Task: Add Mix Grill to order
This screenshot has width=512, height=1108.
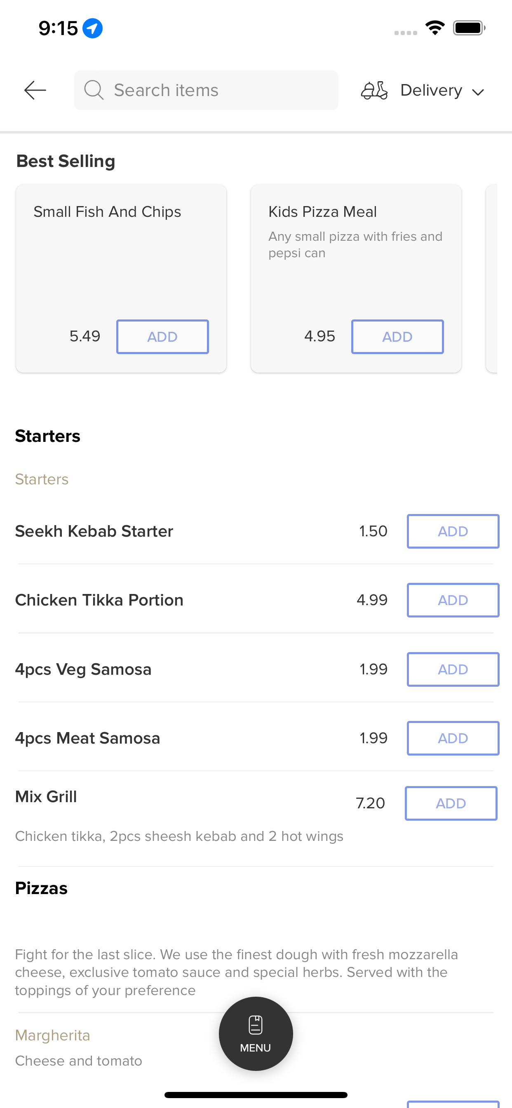Action: 451,803
